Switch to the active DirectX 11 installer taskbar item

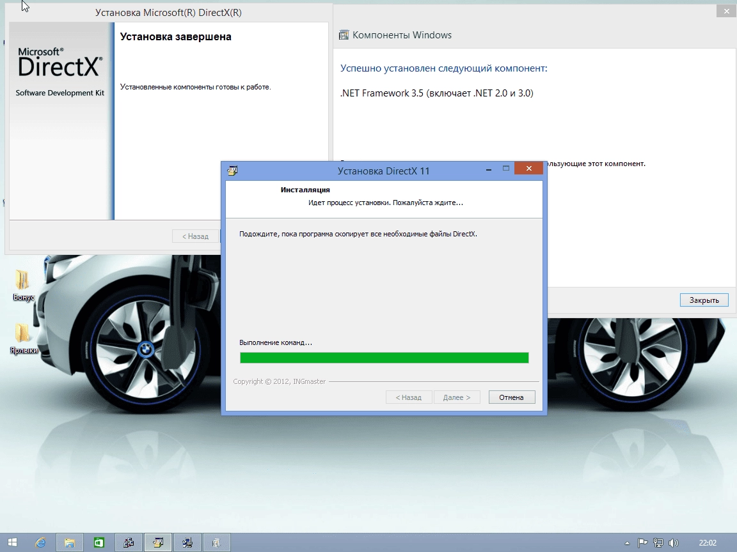point(158,542)
